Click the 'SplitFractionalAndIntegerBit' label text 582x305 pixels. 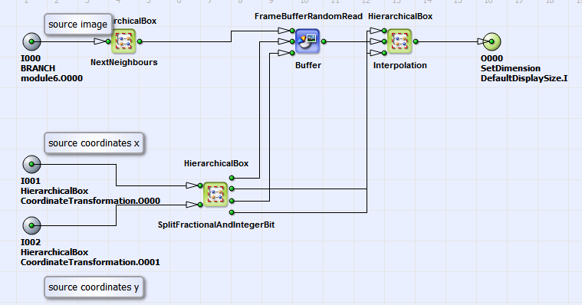[x=216, y=225]
